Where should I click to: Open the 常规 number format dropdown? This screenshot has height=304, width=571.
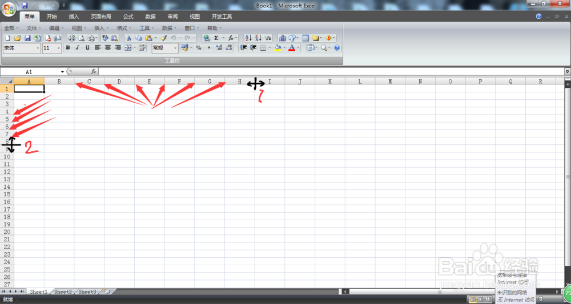175,48
